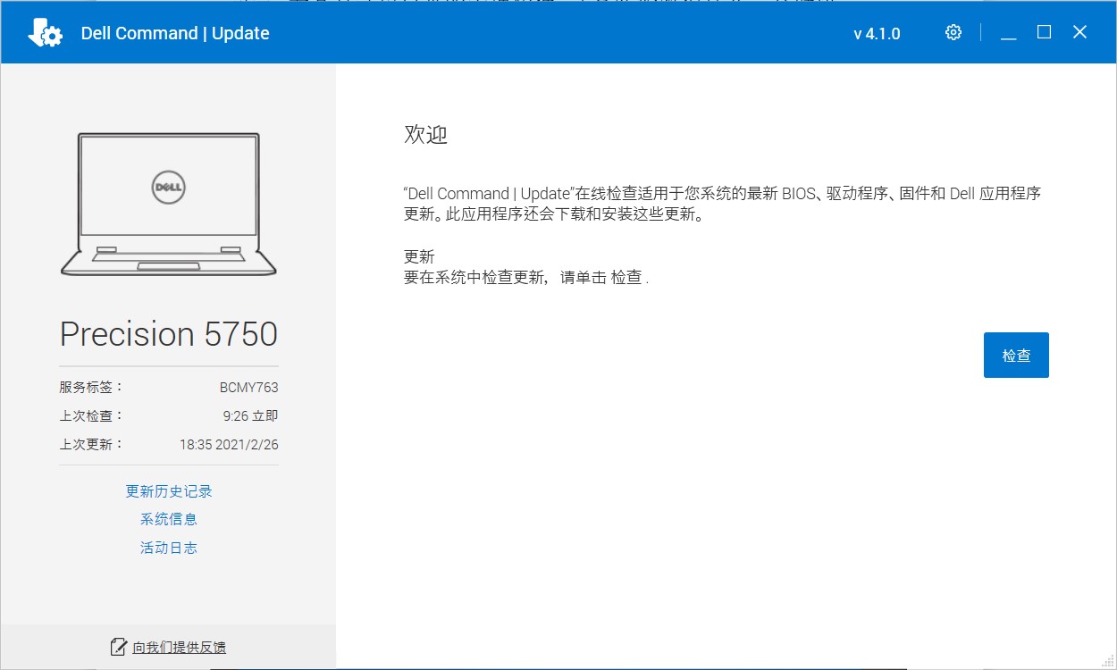
Task: Open settings with the gear icon
Action: [x=953, y=33]
